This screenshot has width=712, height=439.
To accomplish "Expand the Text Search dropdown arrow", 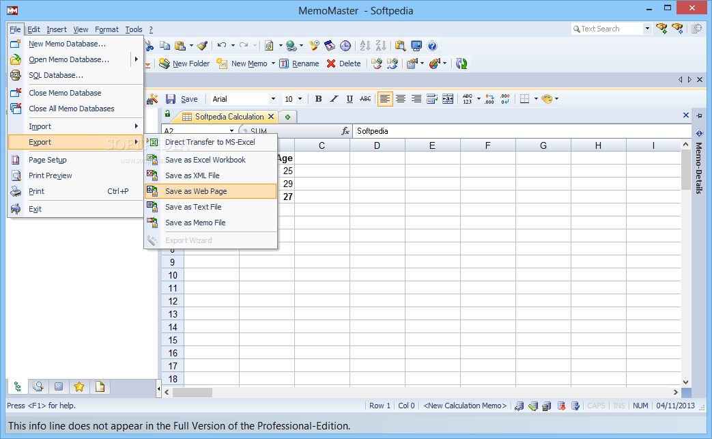I will tap(647, 29).
